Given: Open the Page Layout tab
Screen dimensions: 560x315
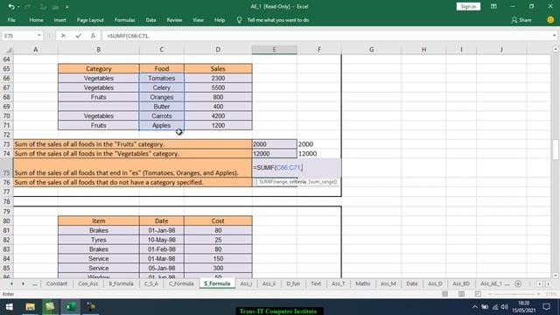Looking at the screenshot, I should click(90, 20).
